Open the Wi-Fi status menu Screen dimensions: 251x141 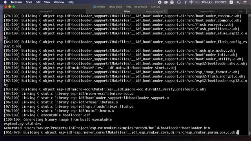[191, 2]
